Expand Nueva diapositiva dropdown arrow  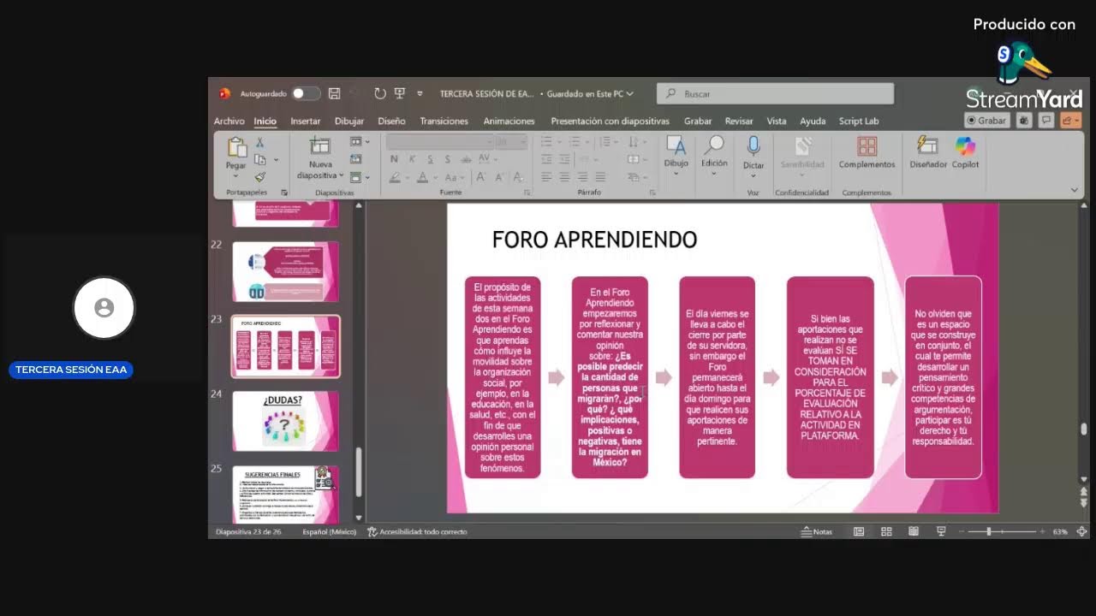(x=342, y=175)
